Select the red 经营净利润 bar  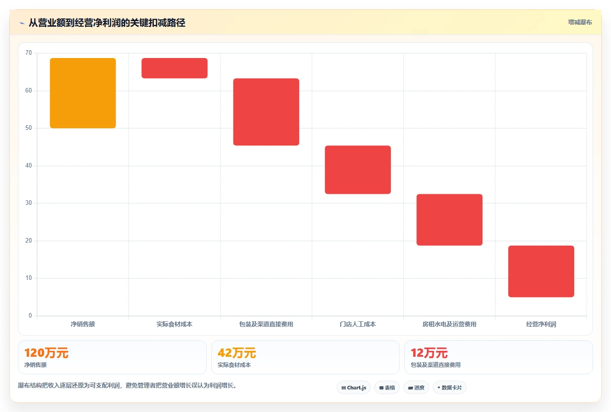click(541, 271)
